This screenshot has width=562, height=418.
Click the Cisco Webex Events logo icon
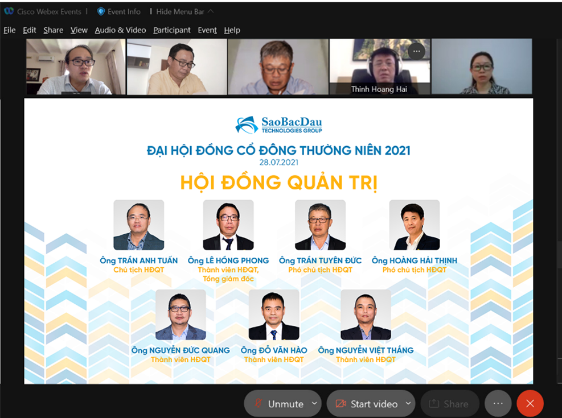pyautogui.click(x=9, y=11)
